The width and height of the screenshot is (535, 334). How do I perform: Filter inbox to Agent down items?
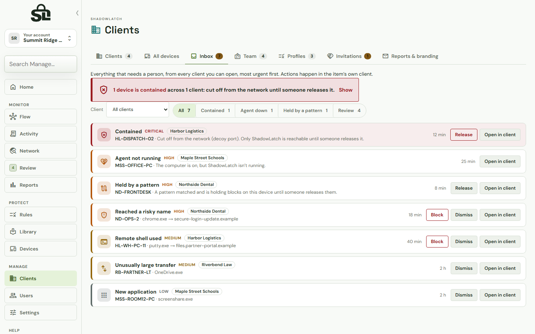pos(257,111)
